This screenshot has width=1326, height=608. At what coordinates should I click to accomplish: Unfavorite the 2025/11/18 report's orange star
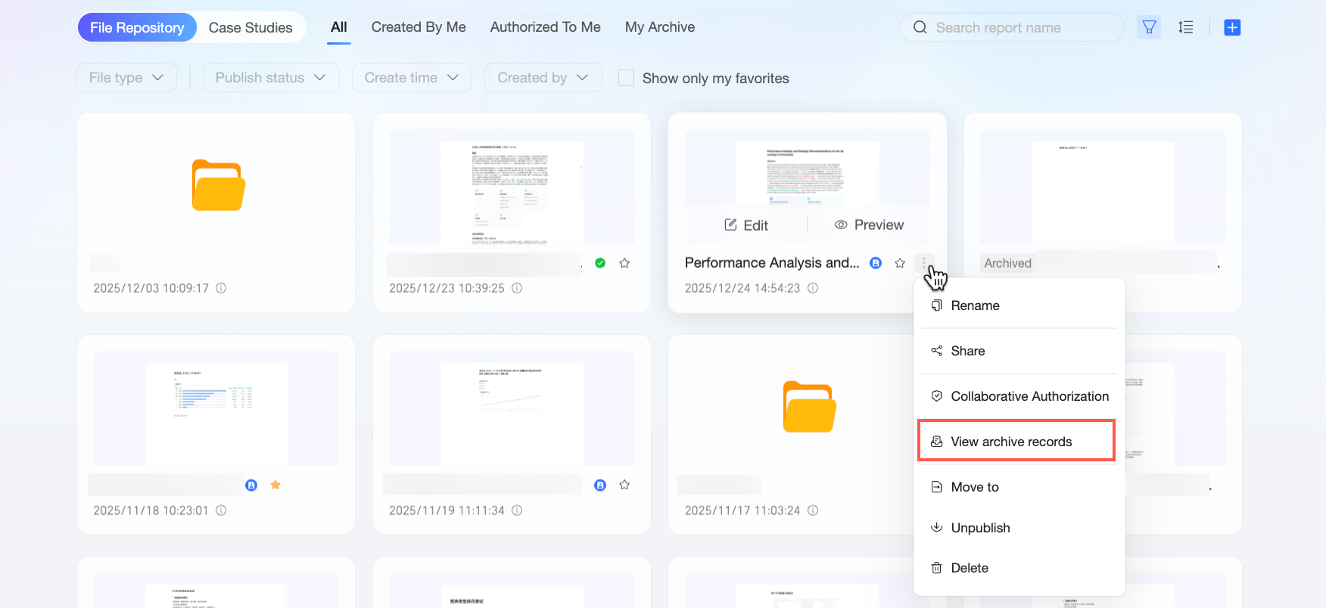coord(275,485)
